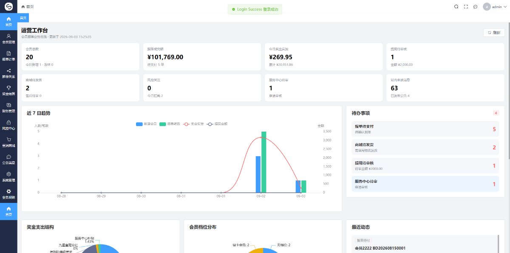This screenshot has height=253, width=510.
Task: Toggle the 提现金额 line in the legend
Action: [x=217, y=124]
